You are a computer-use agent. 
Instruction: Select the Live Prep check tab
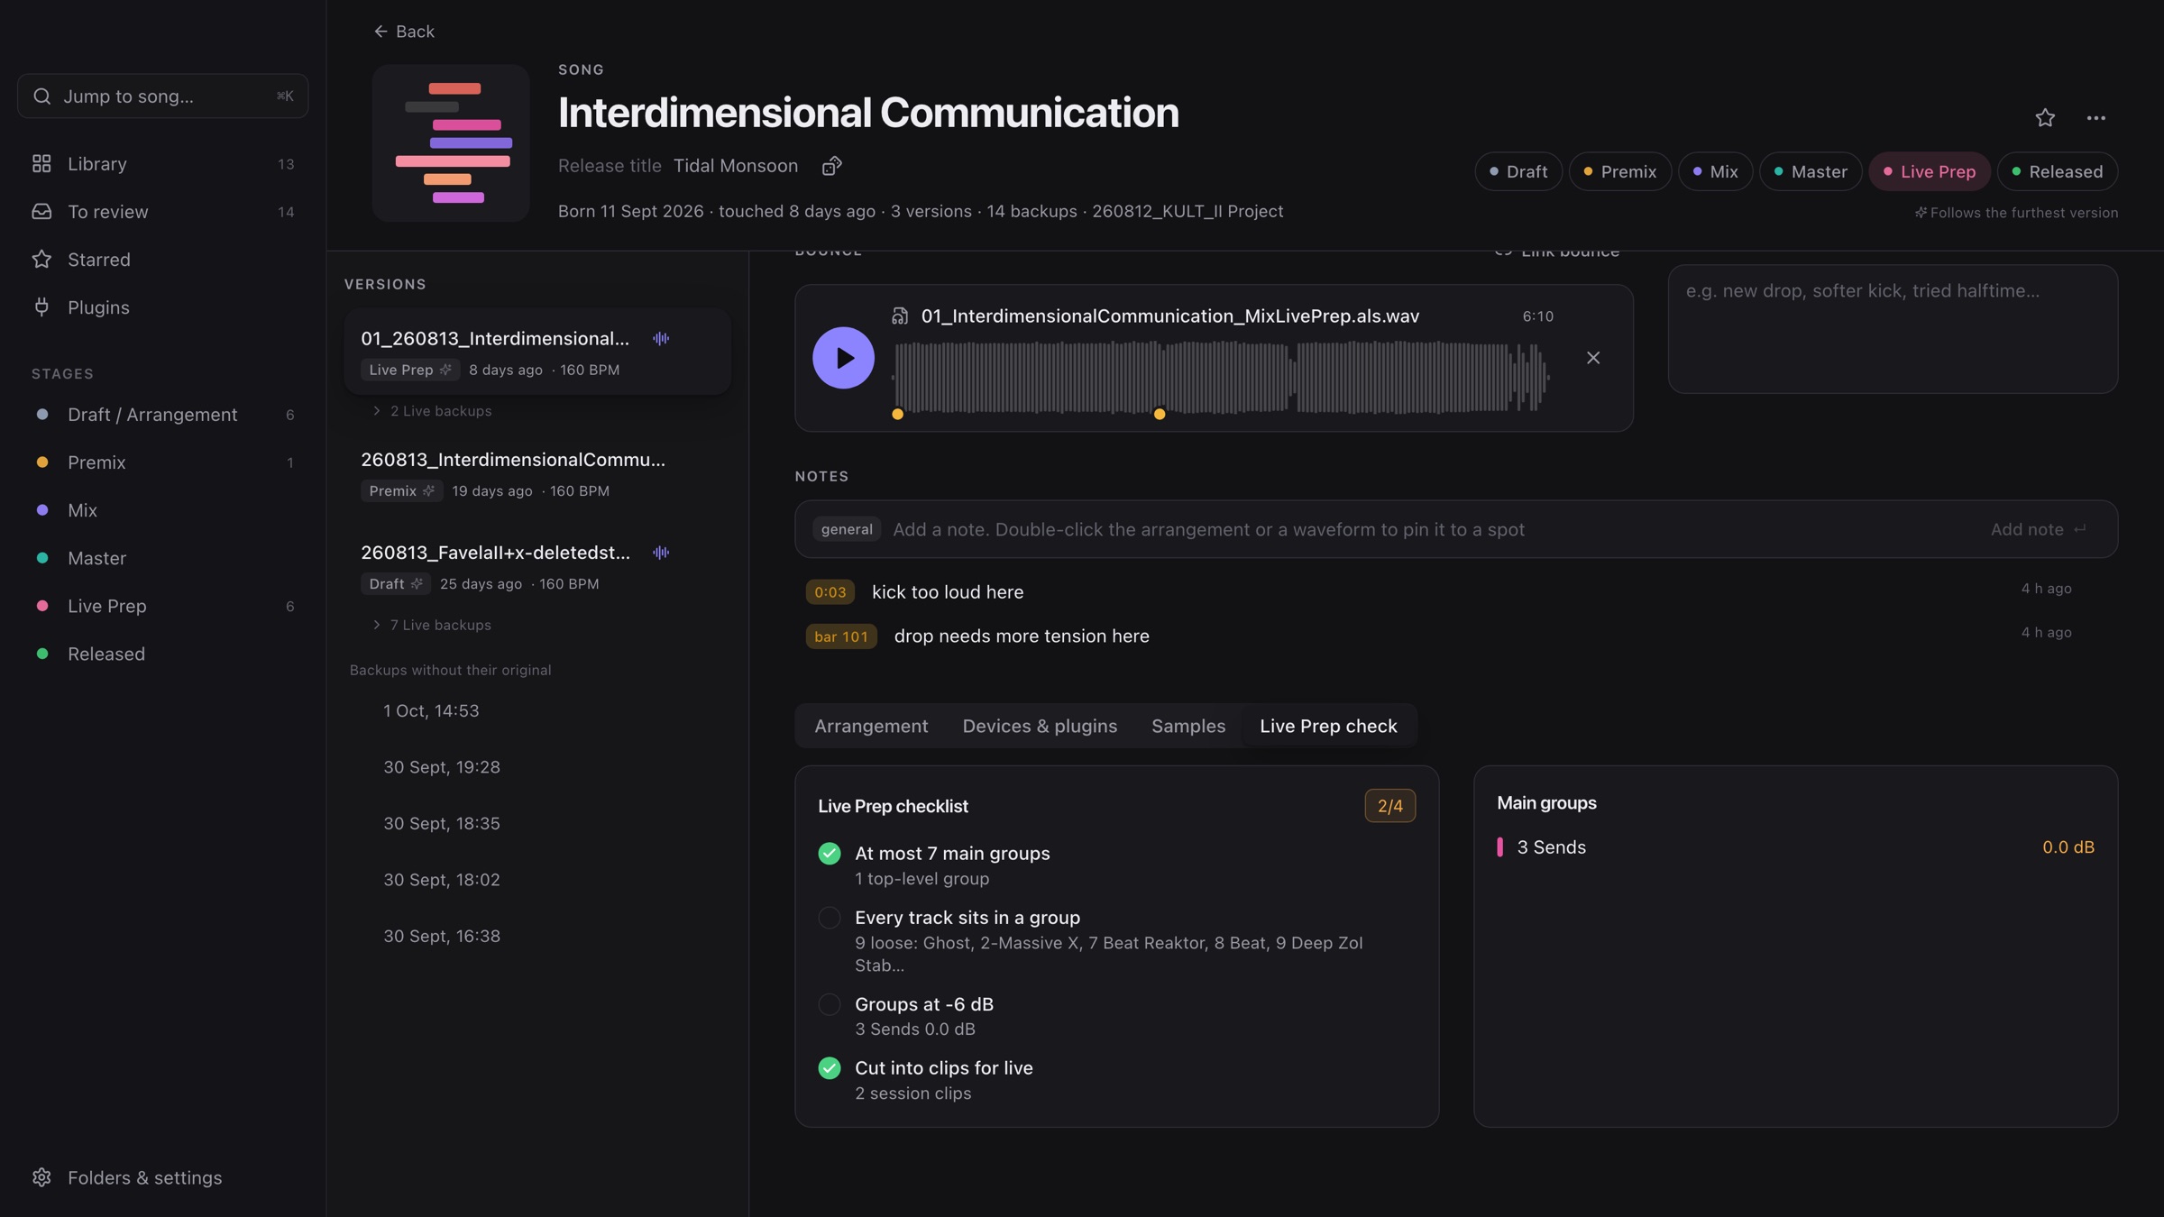click(1328, 726)
